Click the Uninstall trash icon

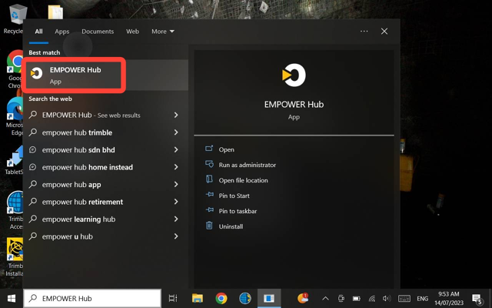pyautogui.click(x=209, y=226)
